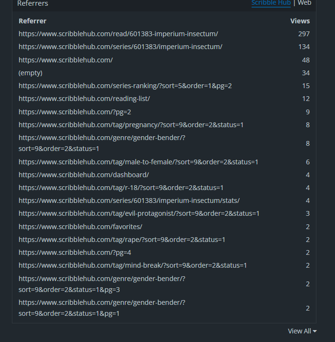Click the homepage ?pg=2 referrer link
The height and width of the screenshot is (342, 335).
75,112
